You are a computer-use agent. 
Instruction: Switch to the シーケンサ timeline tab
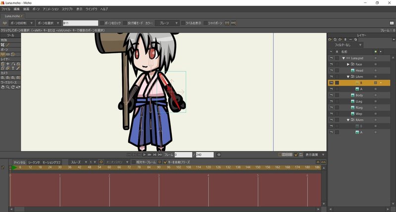point(34,163)
